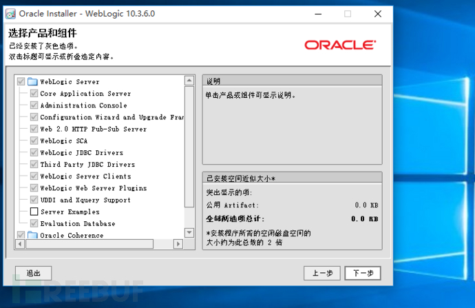Viewport: 475px width, 308px height.
Task: Toggle Third Party JDBC Drivers checkbox
Action: tap(34, 164)
